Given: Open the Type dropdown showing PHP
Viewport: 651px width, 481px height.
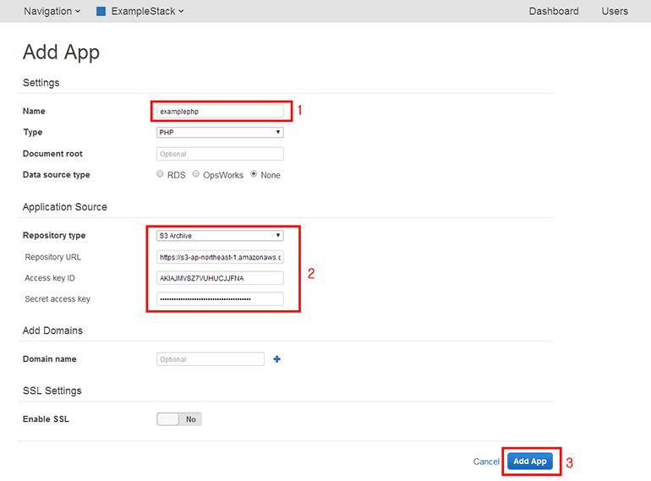Looking at the screenshot, I should pos(220,133).
